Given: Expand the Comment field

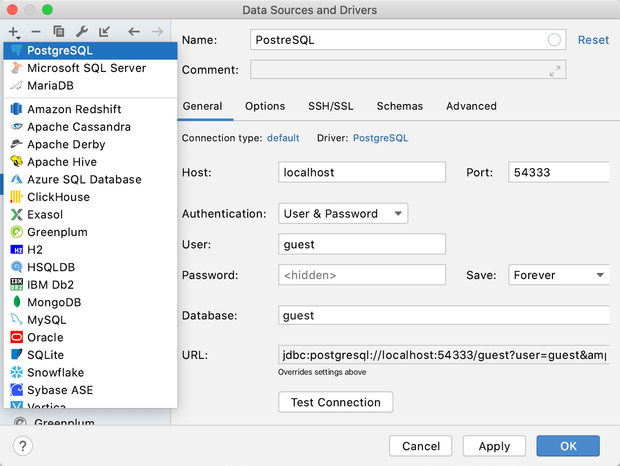Looking at the screenshot, I should coord(555,71).
